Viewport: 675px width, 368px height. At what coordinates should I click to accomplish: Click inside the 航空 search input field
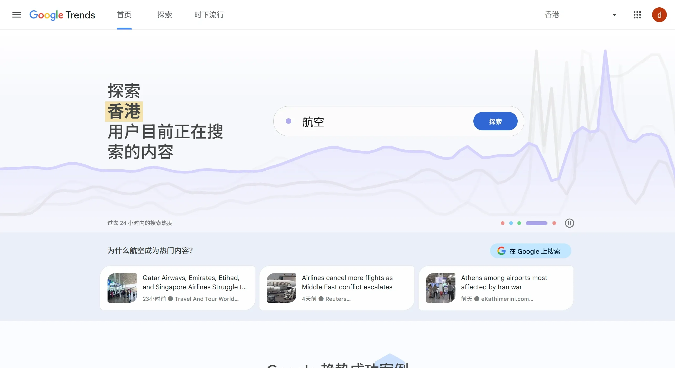(369, 121)
